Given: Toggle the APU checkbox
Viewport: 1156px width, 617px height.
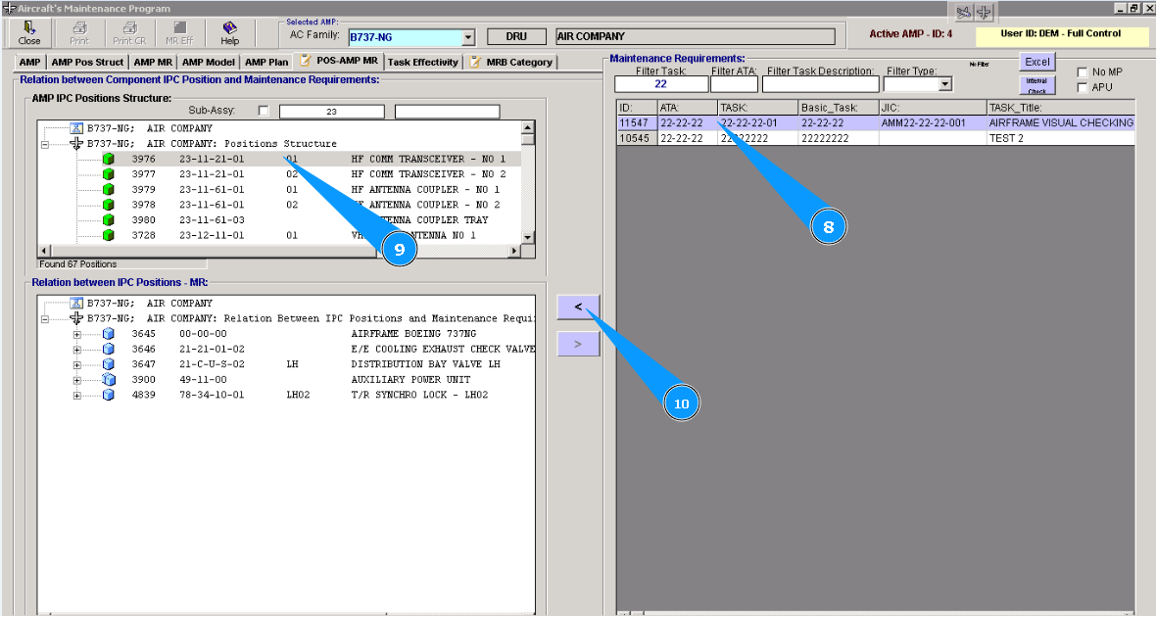Looking at the screenshot, I should coord(1083,88).
